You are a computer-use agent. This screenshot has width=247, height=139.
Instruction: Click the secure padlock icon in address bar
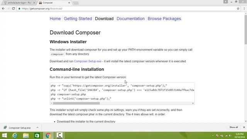click(19, 8)
